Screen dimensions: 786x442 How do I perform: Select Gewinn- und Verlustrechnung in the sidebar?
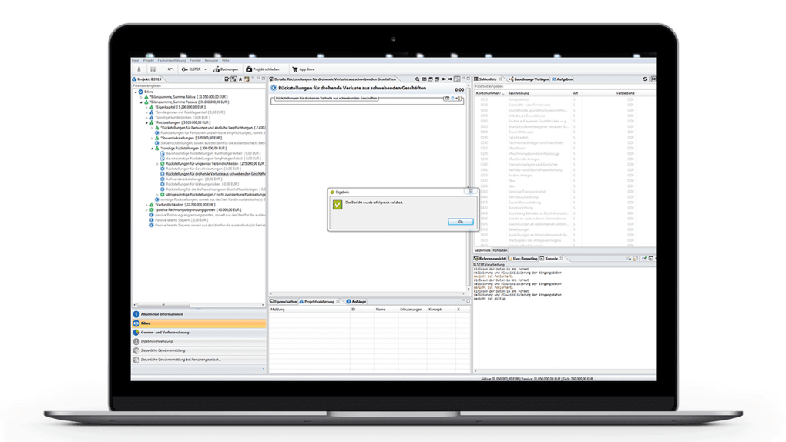[x=164, y=333]
